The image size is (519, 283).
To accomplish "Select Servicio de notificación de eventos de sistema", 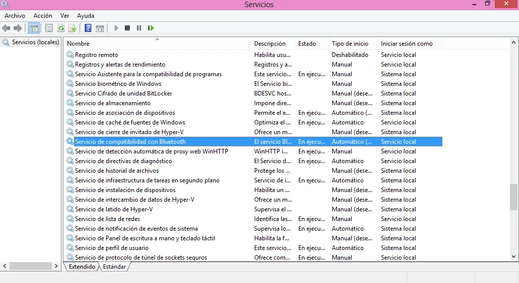I will pos(136,228).
